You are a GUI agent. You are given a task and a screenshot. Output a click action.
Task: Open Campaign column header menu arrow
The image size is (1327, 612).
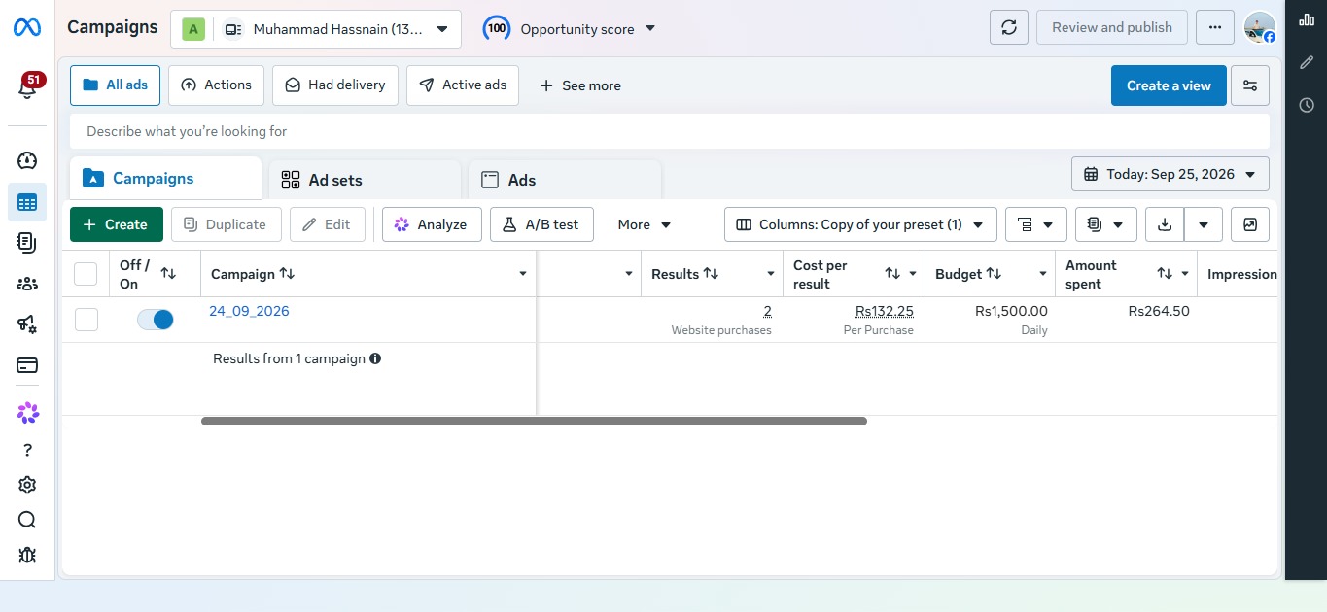(x=523, y=274)
